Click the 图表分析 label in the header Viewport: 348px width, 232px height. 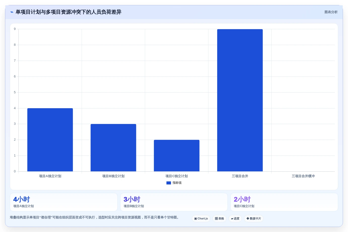pyautogui.click(x=331, y=12)
